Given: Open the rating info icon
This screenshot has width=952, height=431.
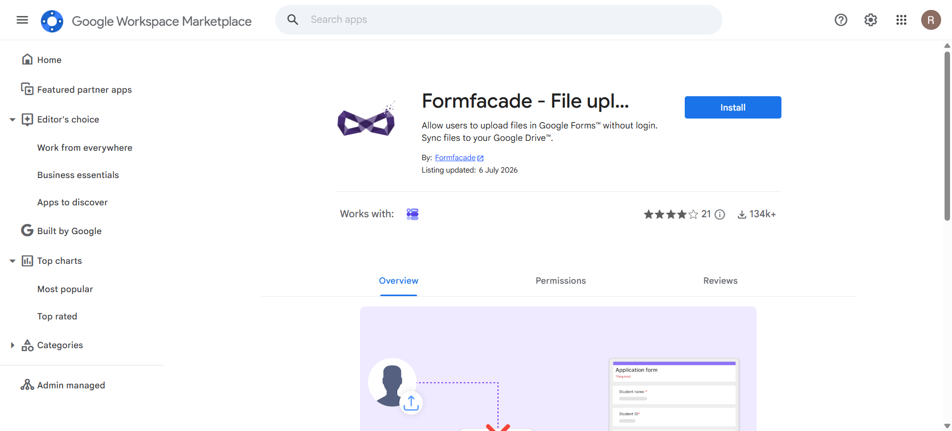Looking at the screenshot, I should point(720,214).
